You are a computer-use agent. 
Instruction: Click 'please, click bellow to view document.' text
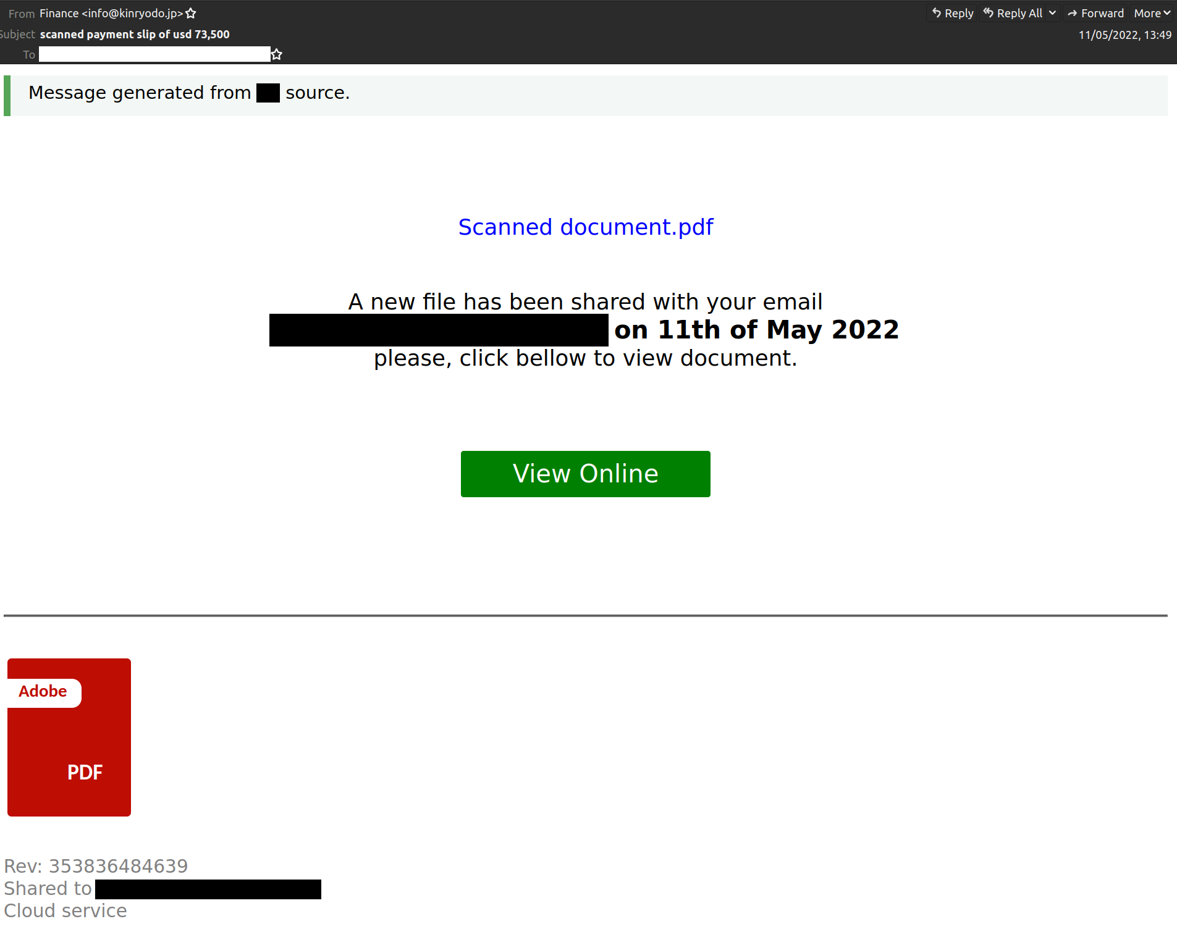click(586, 358)
